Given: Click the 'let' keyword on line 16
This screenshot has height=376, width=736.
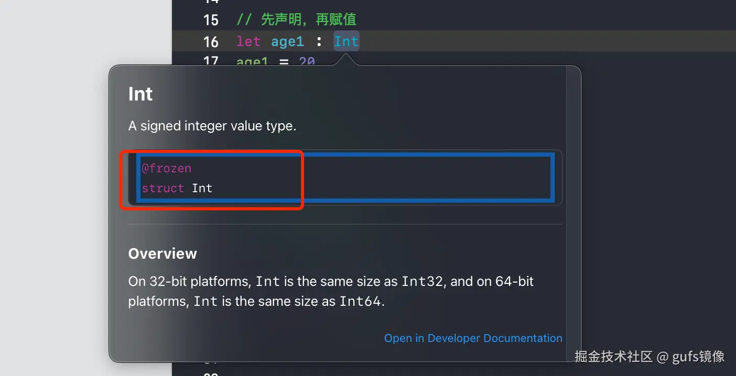Looking at the screenshot, I should click(248, 41).
